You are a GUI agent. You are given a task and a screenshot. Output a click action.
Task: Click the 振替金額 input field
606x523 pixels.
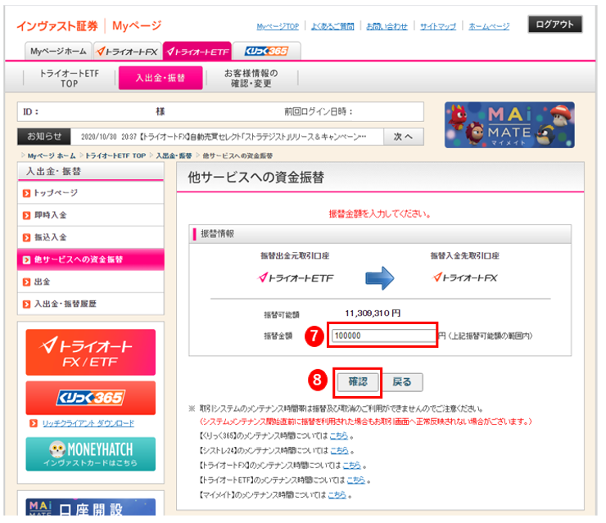tap(384, 336)
